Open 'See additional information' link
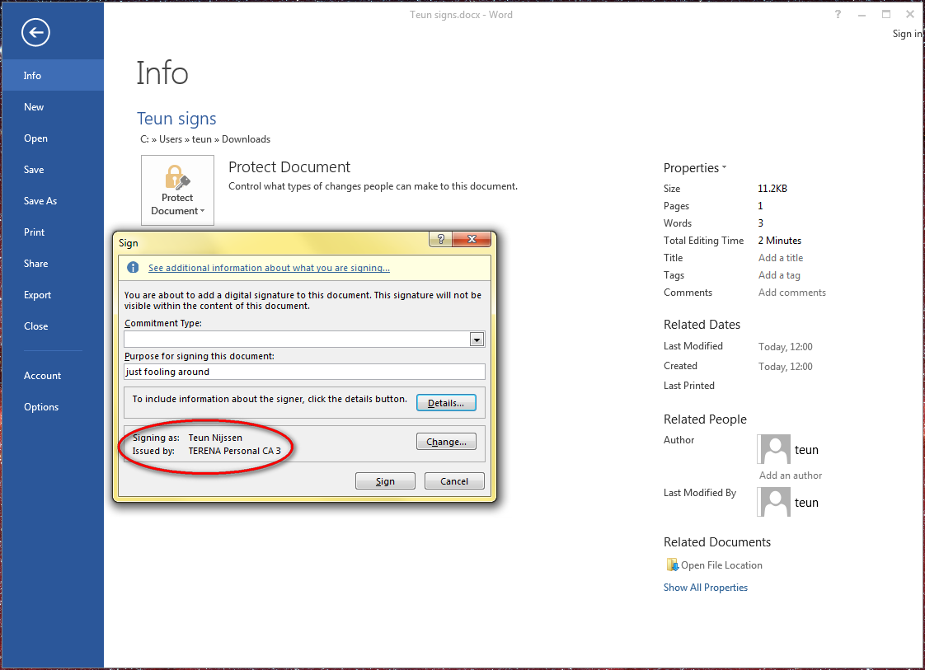 click(x=269, y=268)
